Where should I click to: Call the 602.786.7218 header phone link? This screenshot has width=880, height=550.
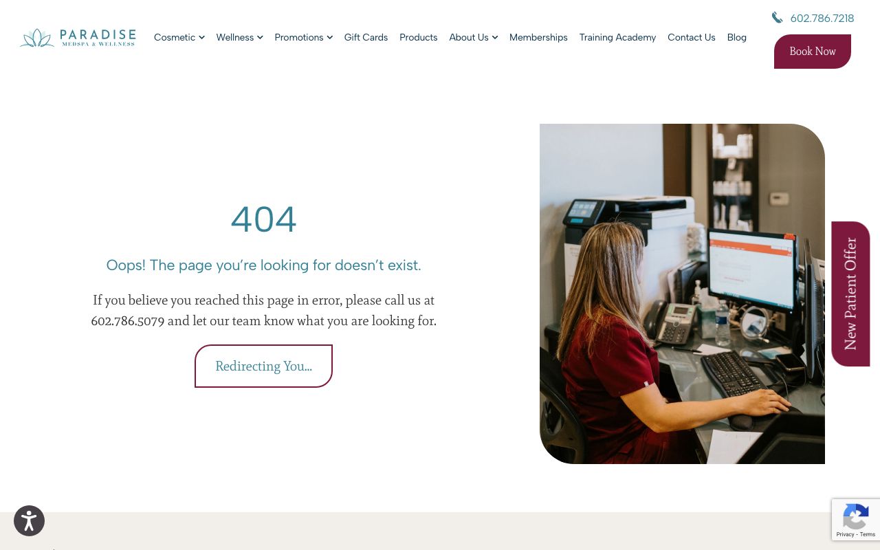tap(822, 19)
